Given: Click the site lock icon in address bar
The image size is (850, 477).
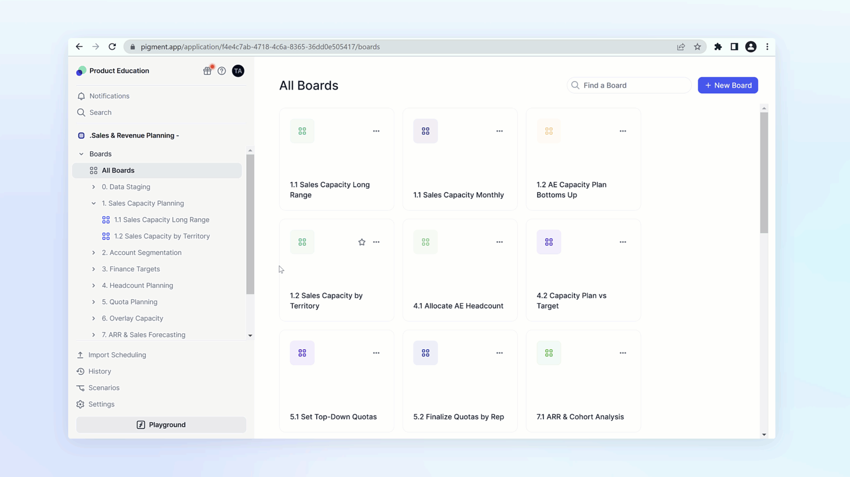Looking at the screenshot, I should coord(132,46).
